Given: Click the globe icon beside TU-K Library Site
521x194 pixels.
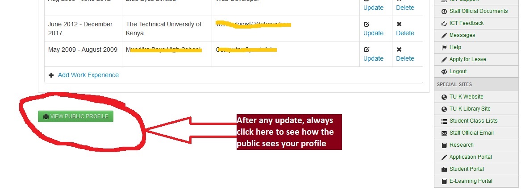Looking at the screenshot, I should pyautogui.click(x=444, y=109).
